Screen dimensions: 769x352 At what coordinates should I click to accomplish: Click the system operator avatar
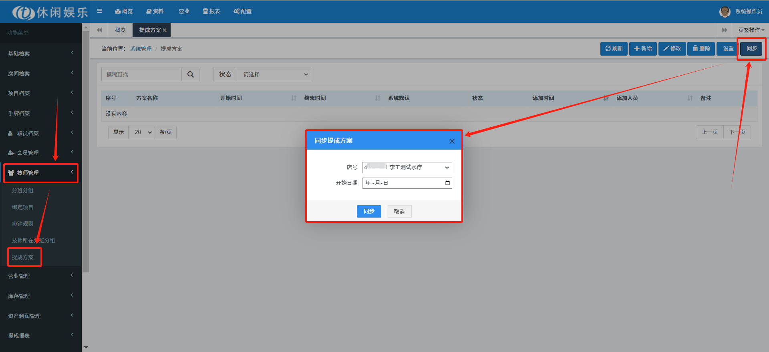(725, 12)
